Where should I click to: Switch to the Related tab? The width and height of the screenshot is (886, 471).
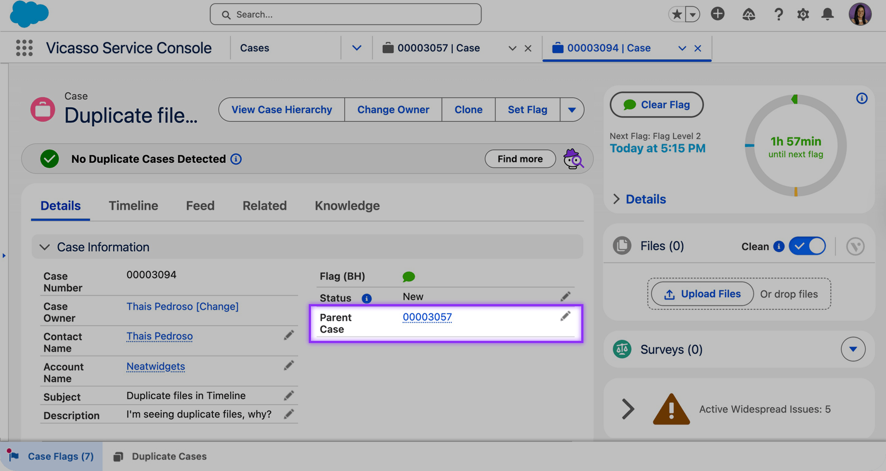click(x=264, y=206)
